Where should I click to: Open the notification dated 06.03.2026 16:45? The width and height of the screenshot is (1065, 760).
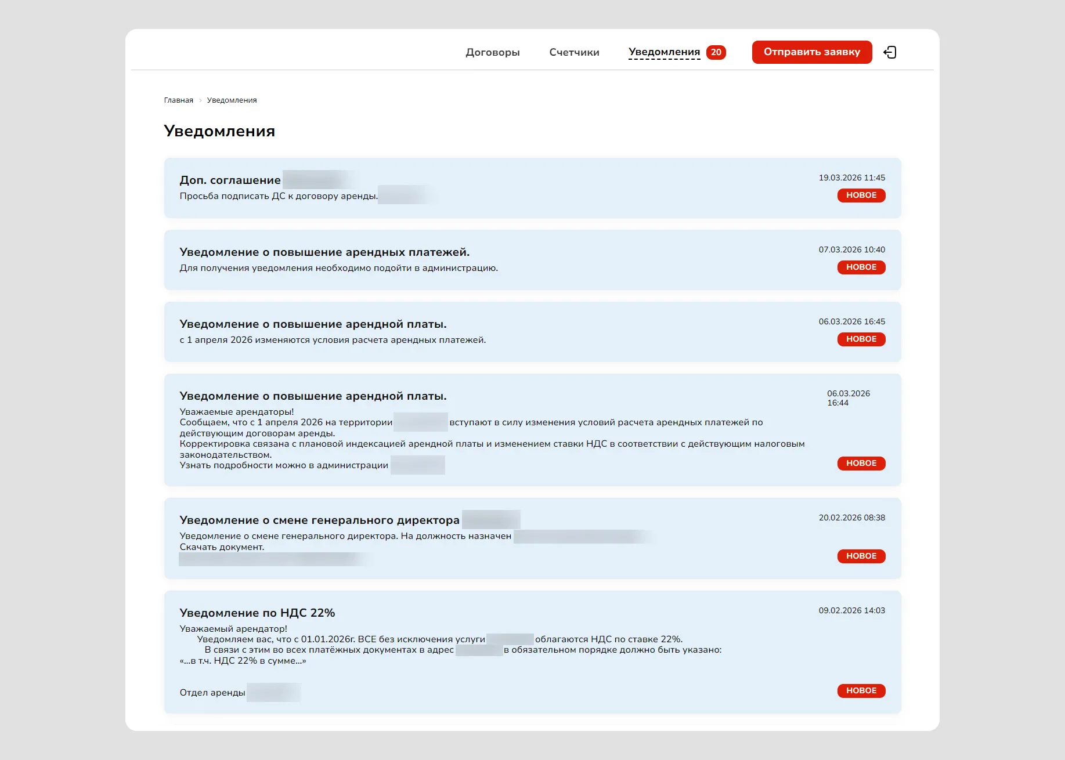coord(312,324)
